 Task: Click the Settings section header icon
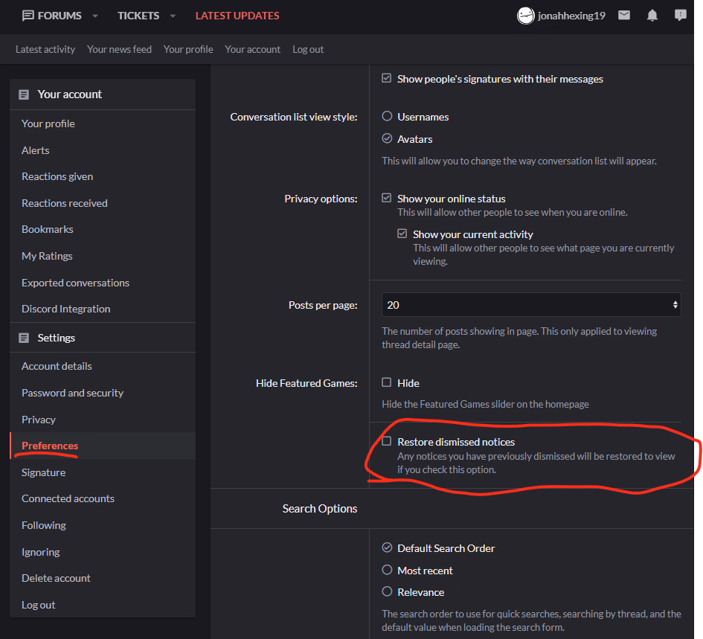24,338
